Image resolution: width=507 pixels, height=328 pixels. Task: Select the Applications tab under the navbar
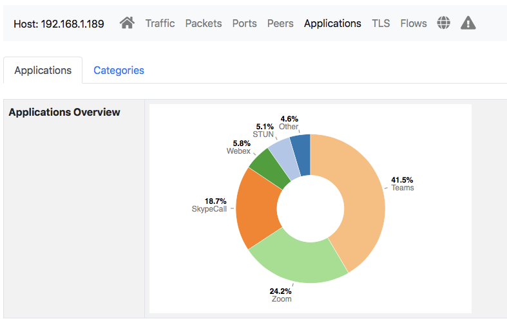pyautogui.click(x=43, y=70)
